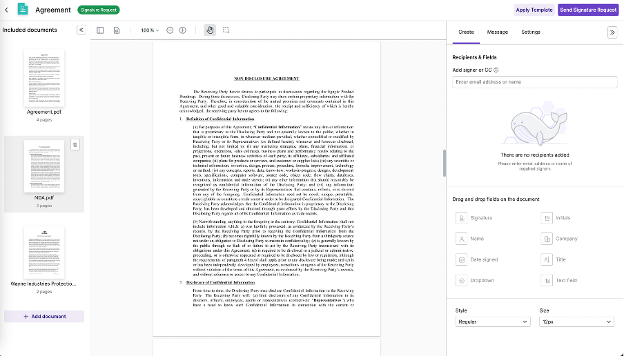
Task: Click the green Signature Request badge
Action: pyautogui.click(x=99, y=10)
